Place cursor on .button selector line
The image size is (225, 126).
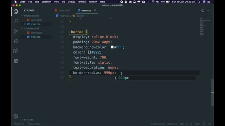point(78,32)
